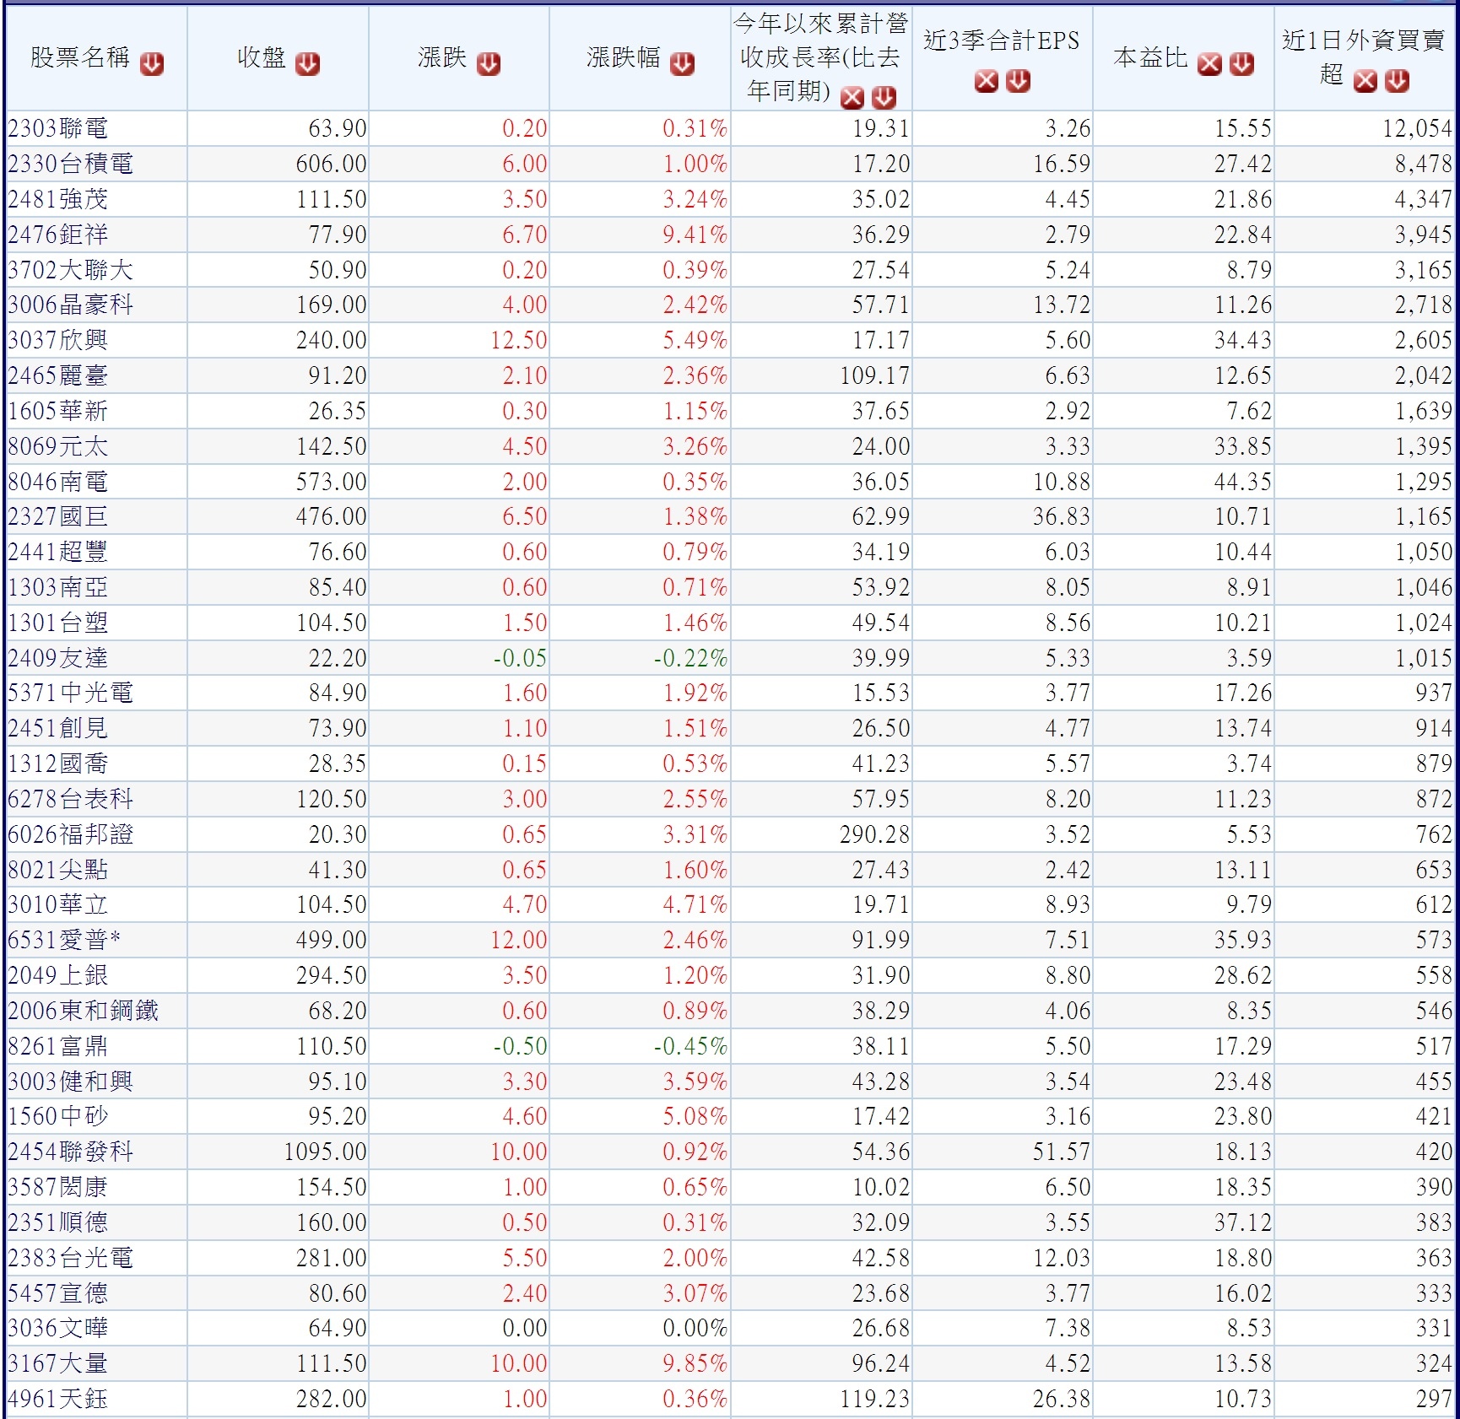View the 8021尖點 stock link
The height and width of the screenshot is (1419, 1460).
coord(58,870)
